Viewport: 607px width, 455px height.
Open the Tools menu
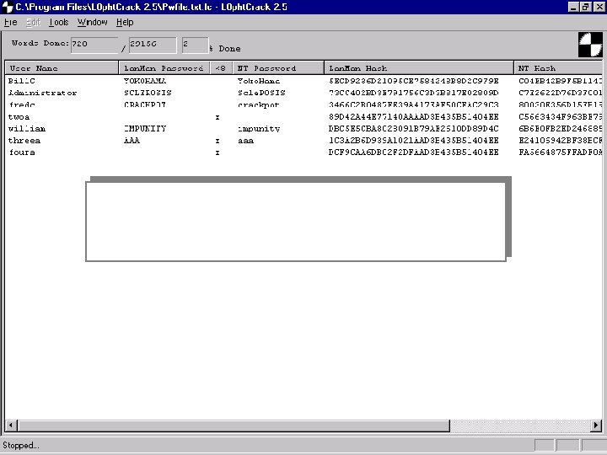[x=58, y=23]
